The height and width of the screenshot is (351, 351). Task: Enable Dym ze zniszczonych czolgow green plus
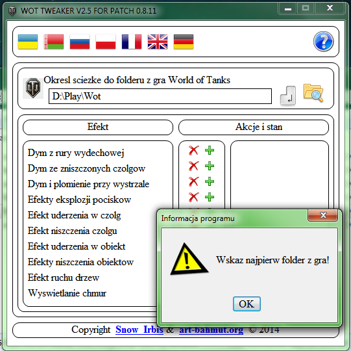pyautogui.click(x=210, y=166)
